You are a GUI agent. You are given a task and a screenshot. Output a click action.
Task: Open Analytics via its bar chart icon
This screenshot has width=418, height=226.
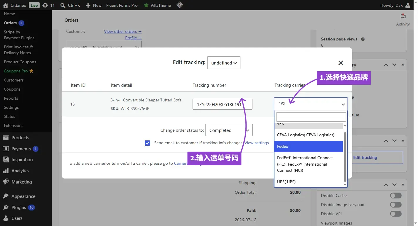point(6,171)
